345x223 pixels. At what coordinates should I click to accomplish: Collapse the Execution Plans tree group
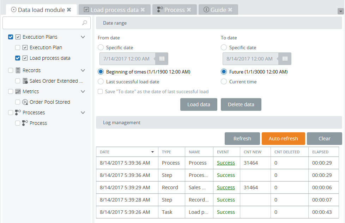pos(83,37)
